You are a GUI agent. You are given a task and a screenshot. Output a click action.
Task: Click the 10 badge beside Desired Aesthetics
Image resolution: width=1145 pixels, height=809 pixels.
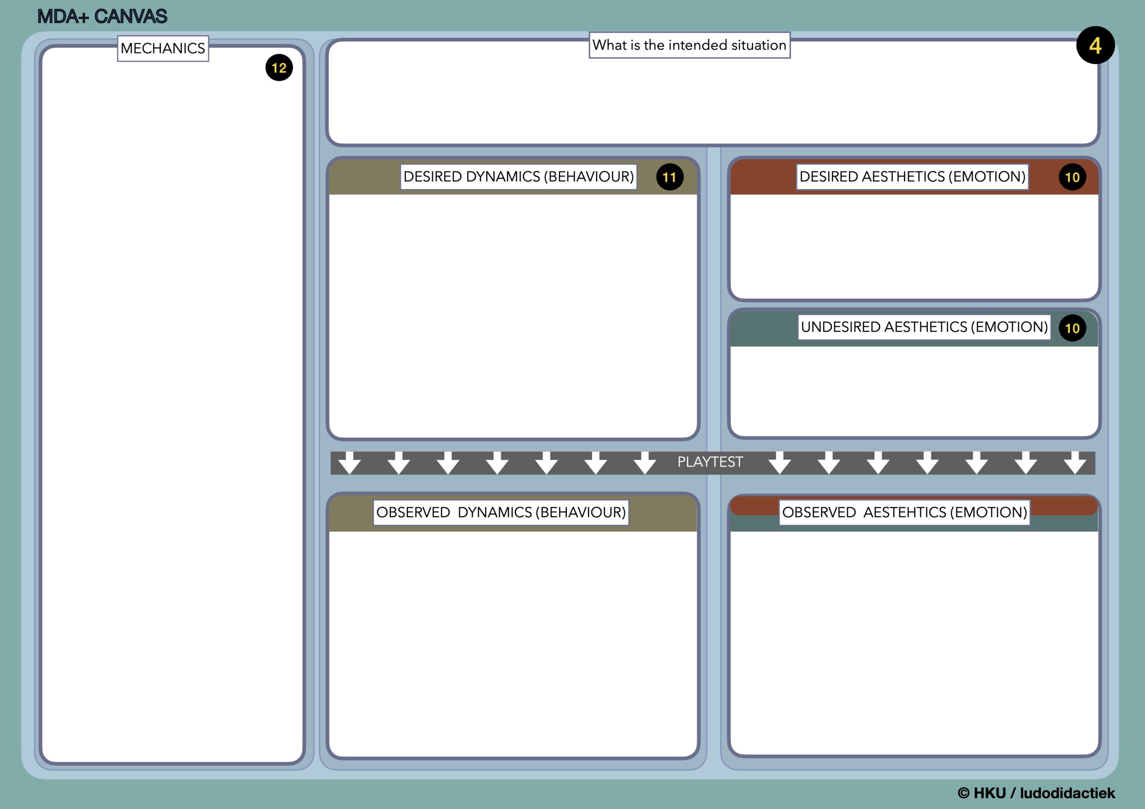(1072, 177)
